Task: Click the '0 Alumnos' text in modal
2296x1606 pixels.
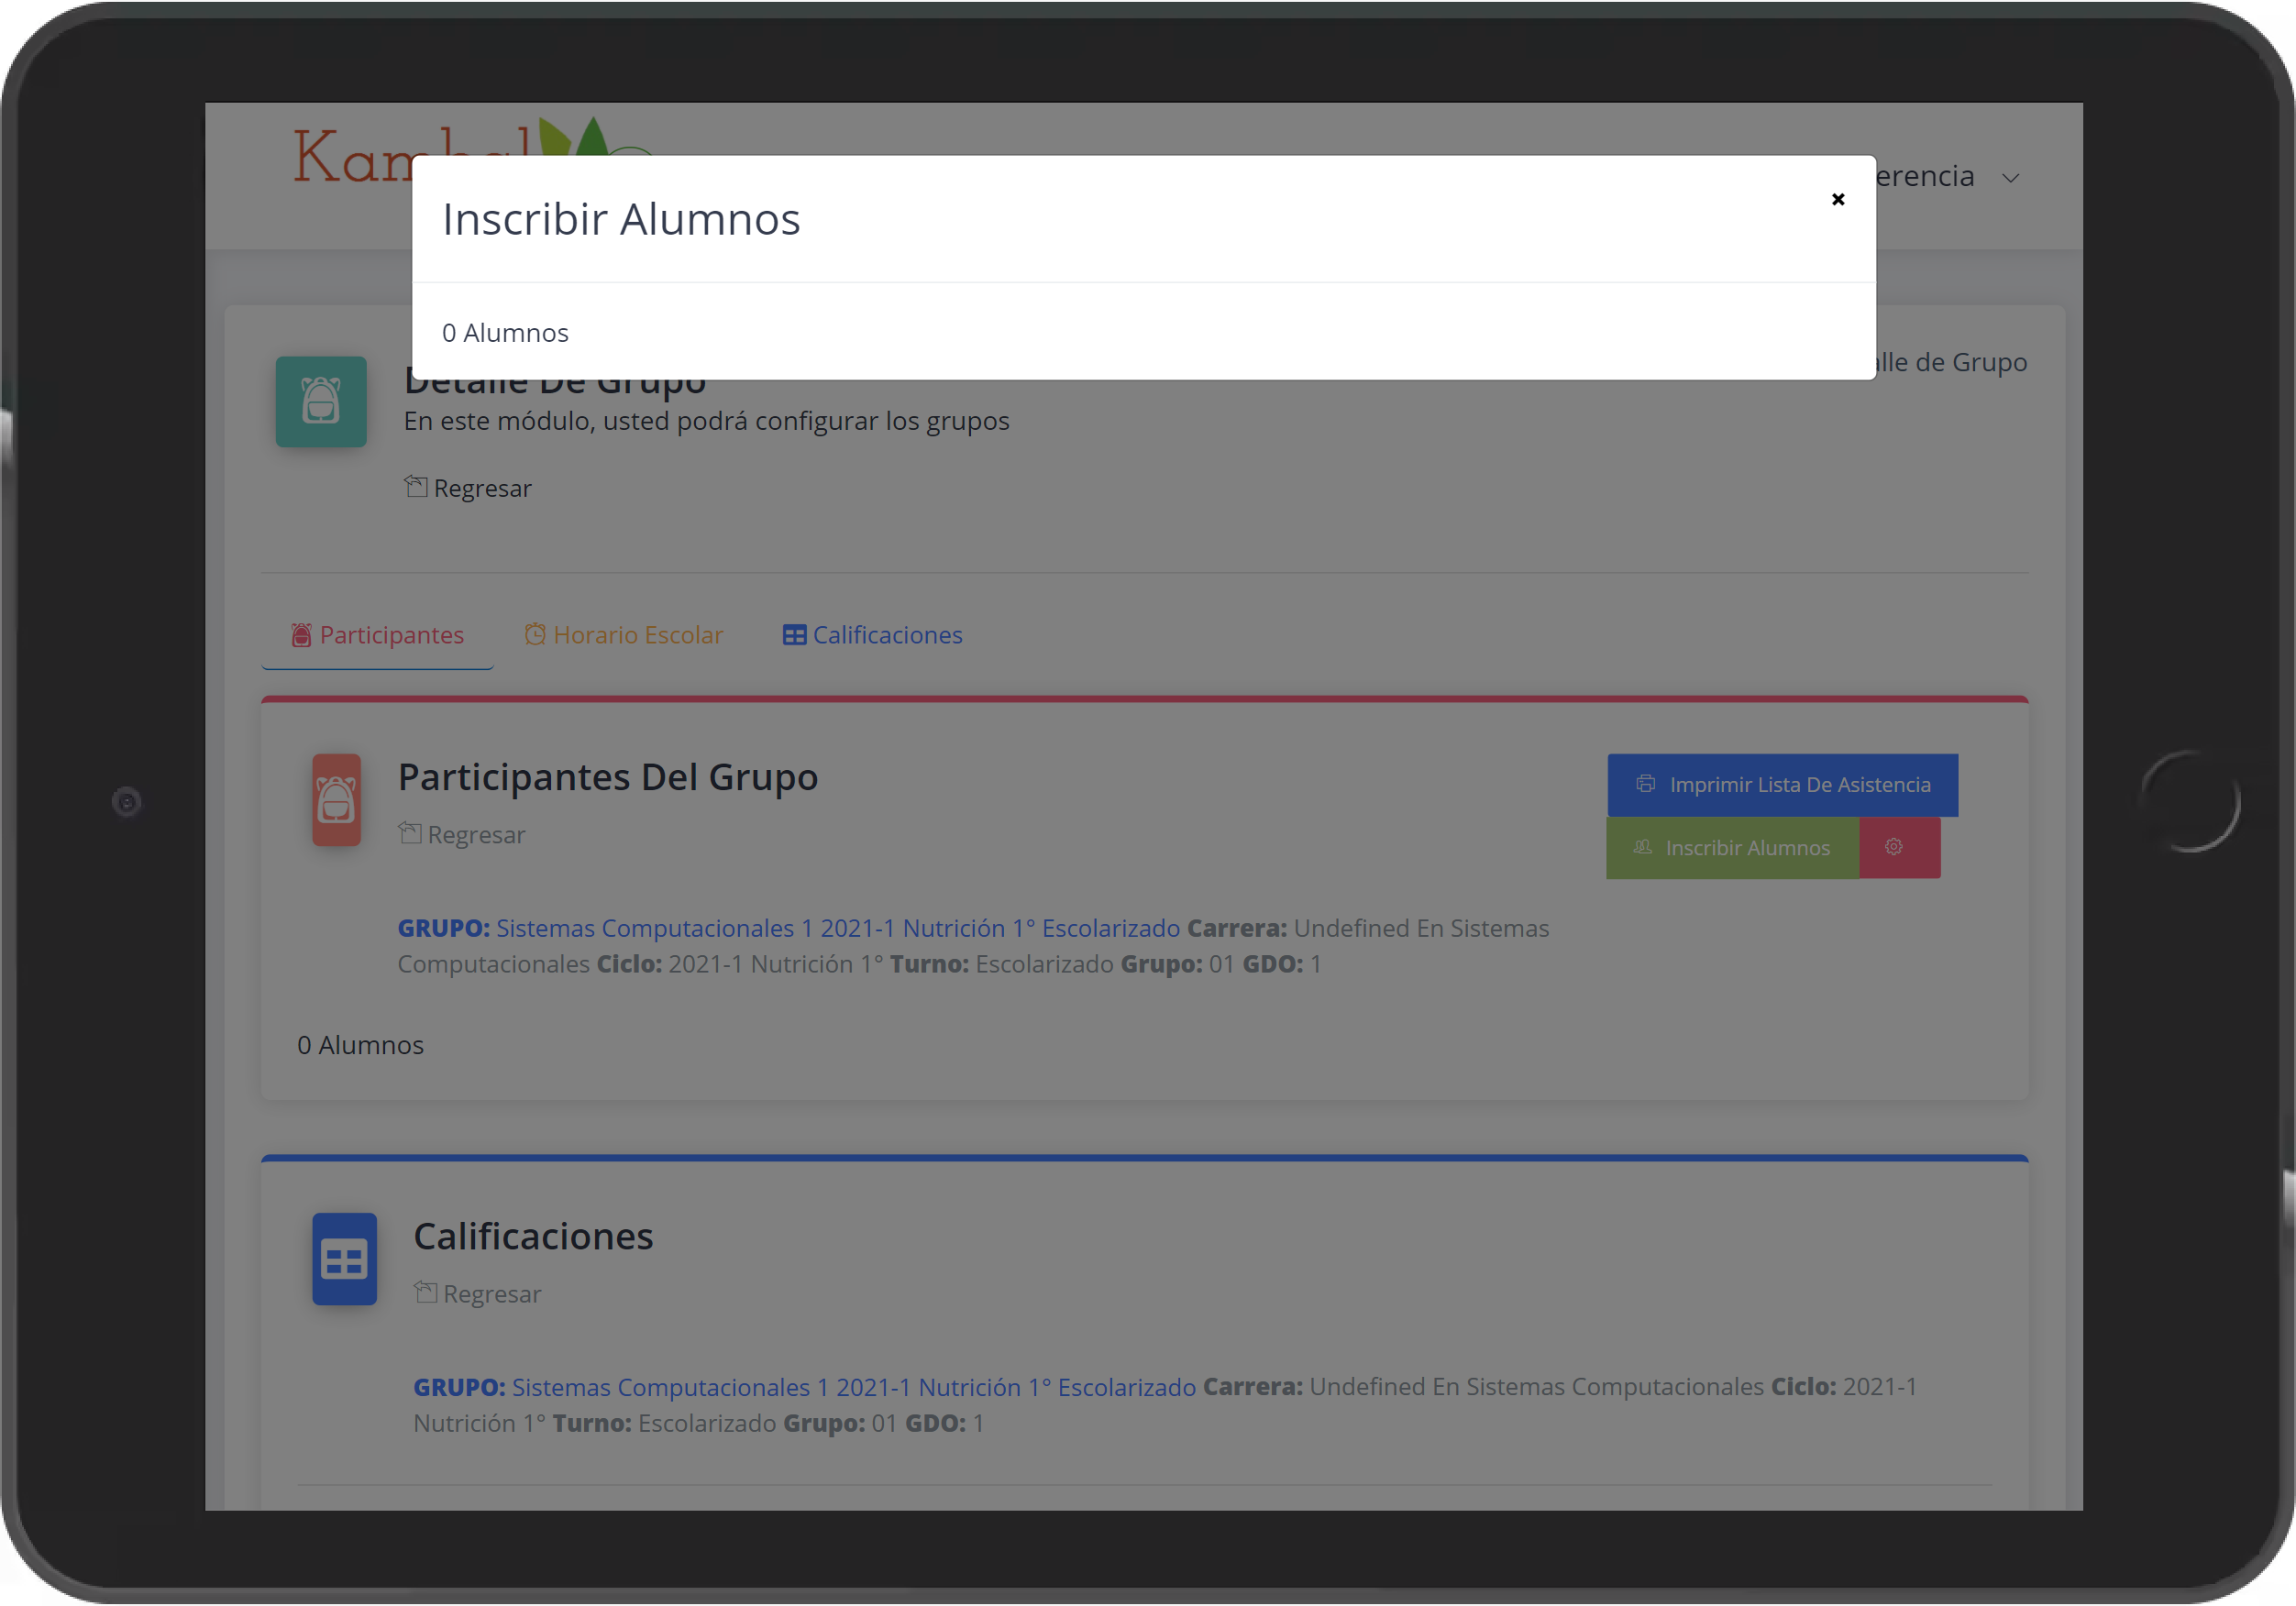Action: [x=505, y=333]
